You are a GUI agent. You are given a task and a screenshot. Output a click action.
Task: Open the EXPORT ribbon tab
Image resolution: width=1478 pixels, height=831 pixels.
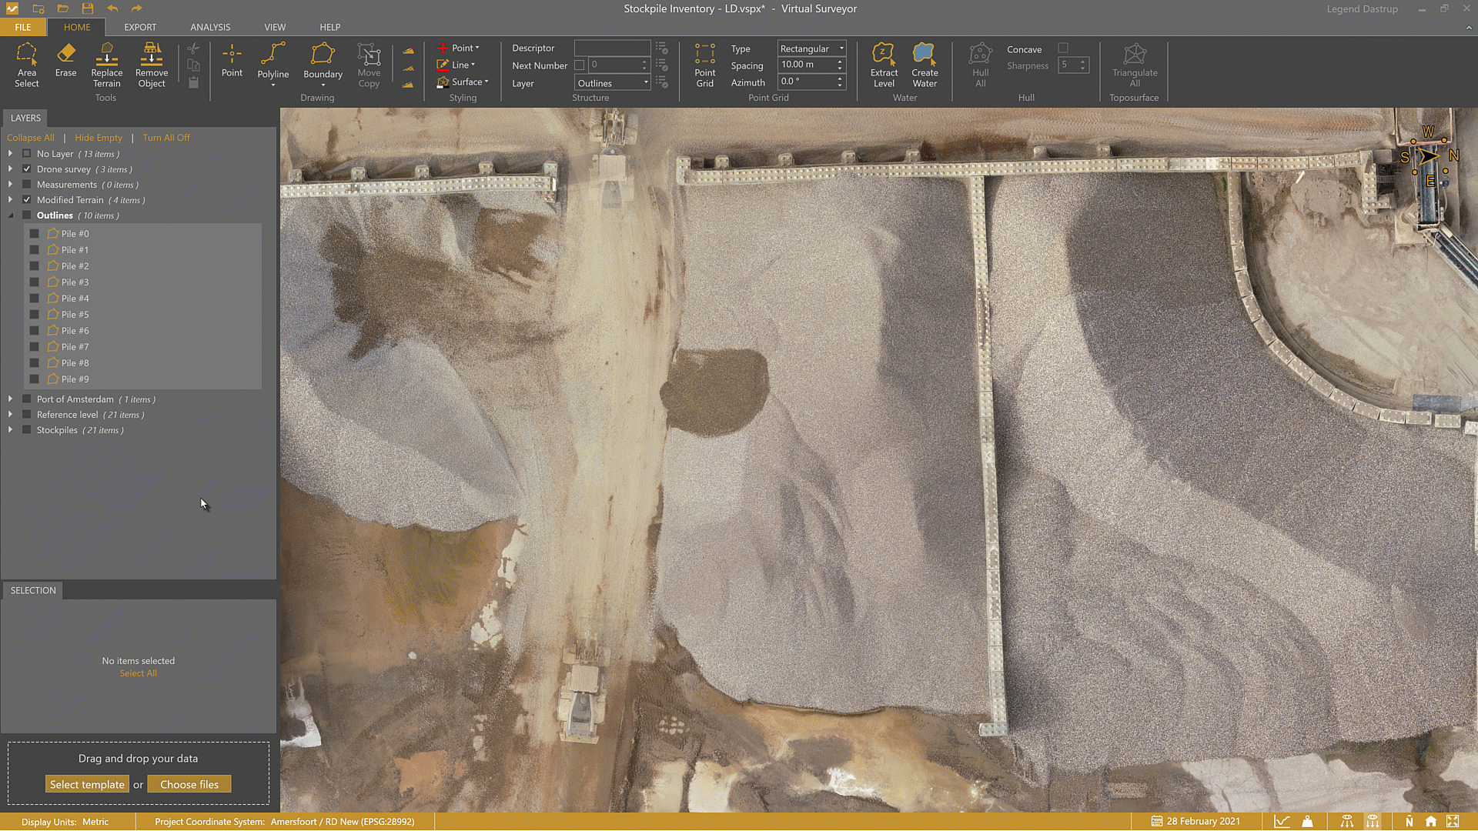point(140,27)
